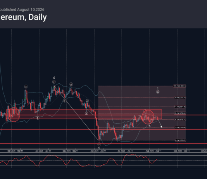207x179 pixels.
Task: Click the Jul-2026 date axis label
Action: 121,151
